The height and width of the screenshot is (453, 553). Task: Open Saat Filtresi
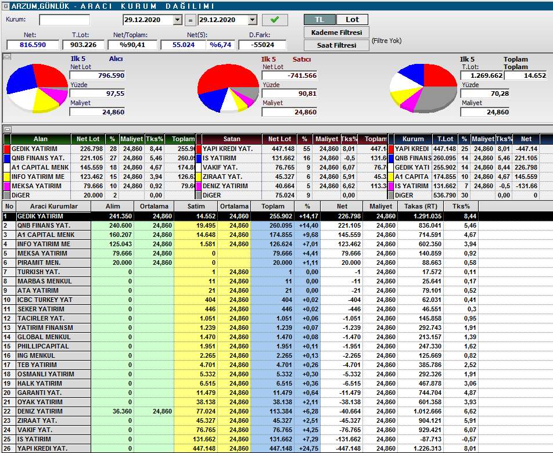pyautogui.click(x=336, y=45)
